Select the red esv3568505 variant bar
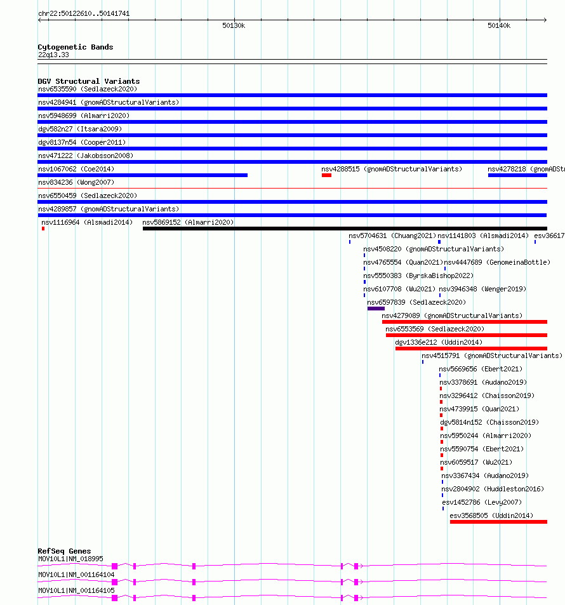Screen dimensions: 565x605 tap(498, 522)
